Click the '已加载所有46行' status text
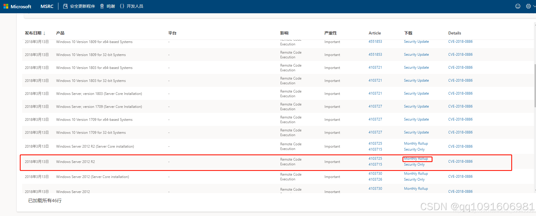The height and width of the screenshot is (216, 536). (x=45, y=201)
